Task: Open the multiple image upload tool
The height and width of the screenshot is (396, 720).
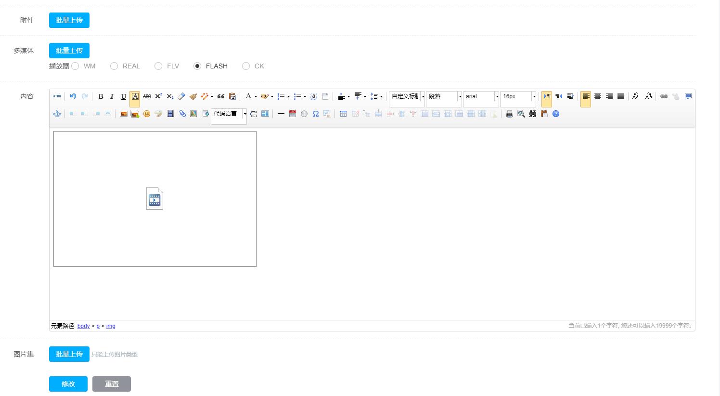Action: (135, 114)
